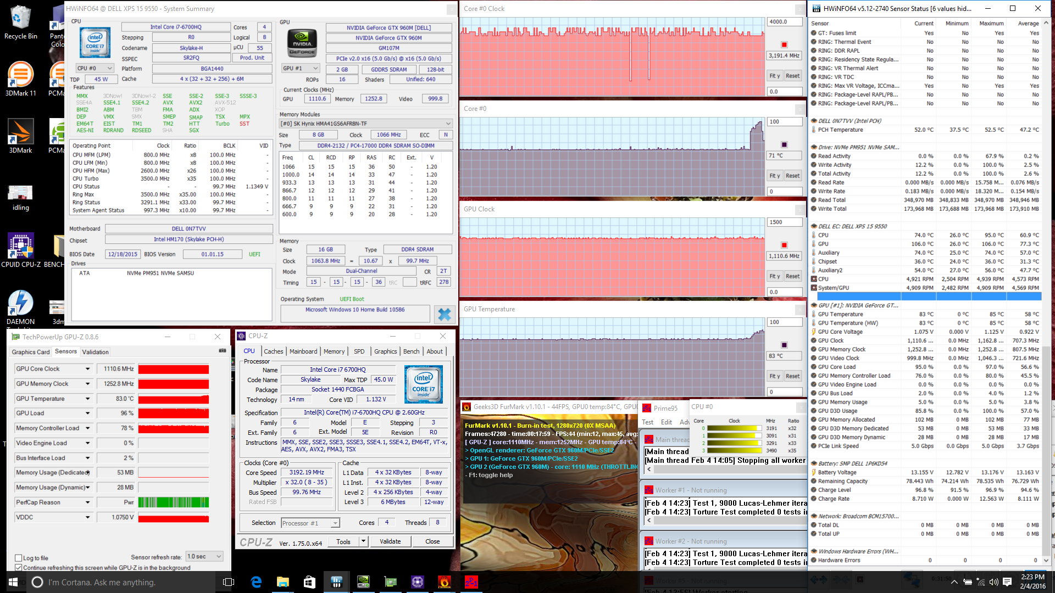Click the Prime95 red taskbar icon
Image resolution: width=1055 pixels, height=593 pixels.
click(x=471, y=582)
